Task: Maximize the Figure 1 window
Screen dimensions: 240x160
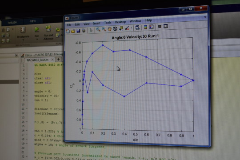Action: [190, 9]
